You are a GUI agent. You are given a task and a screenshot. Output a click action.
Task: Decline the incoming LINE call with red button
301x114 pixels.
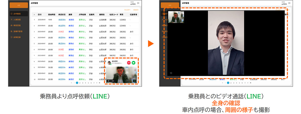click(129, 63)
